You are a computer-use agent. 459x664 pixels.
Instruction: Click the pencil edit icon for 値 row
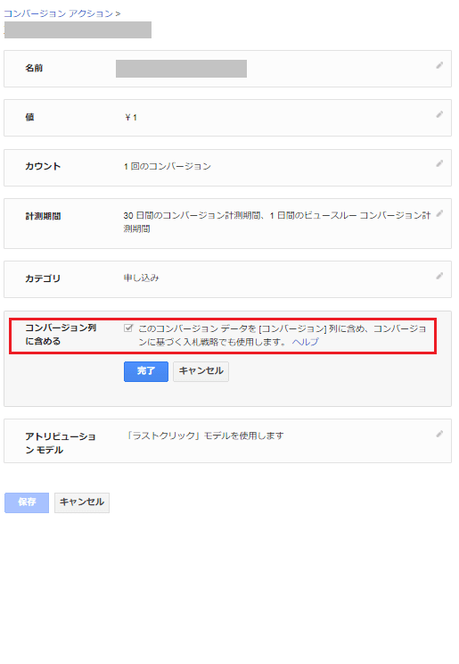point(439,114)
